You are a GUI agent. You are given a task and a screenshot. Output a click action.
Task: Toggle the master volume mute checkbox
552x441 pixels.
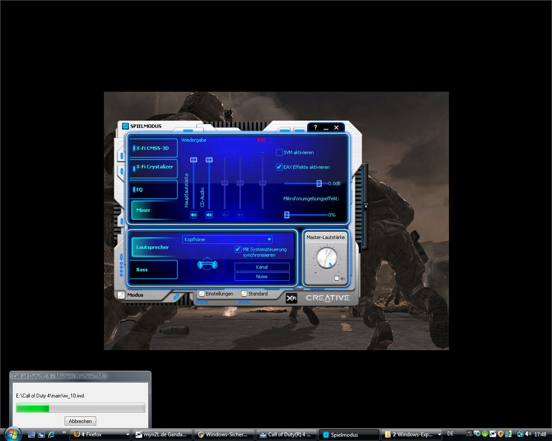(337, 279)
